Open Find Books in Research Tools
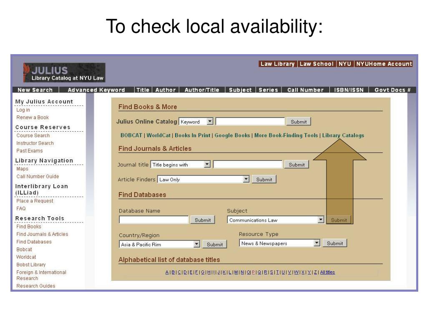 tap(29, 226)
